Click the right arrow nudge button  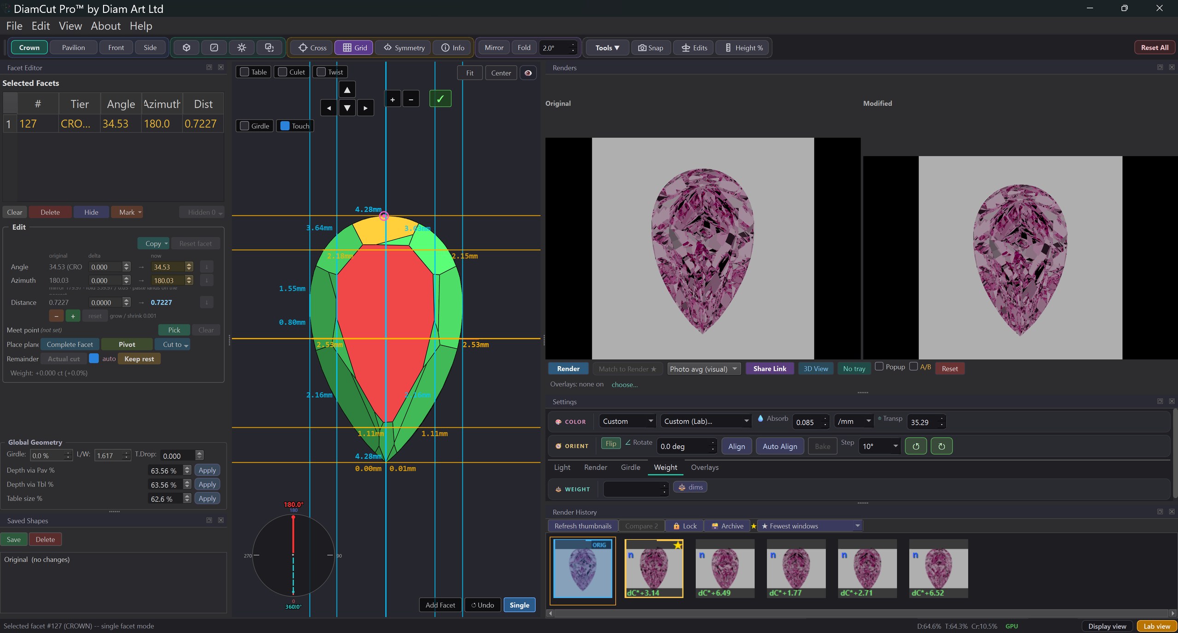click(x=365, y=108)
